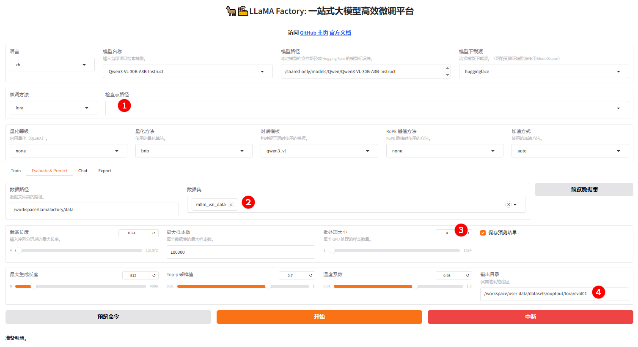638x347 pixels.
Task: Click the up arrow in 模型路径 field
Action: pyautogui.click(x=447, y=68)
